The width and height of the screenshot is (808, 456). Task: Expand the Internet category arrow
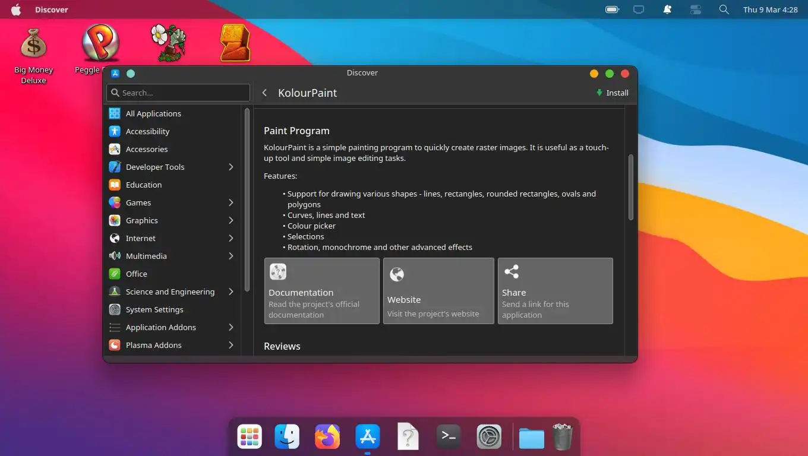231,238
